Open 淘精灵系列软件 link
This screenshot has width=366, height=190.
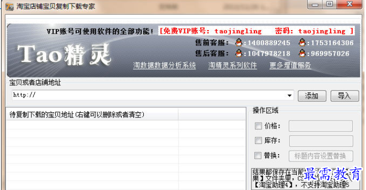point(232,65)
